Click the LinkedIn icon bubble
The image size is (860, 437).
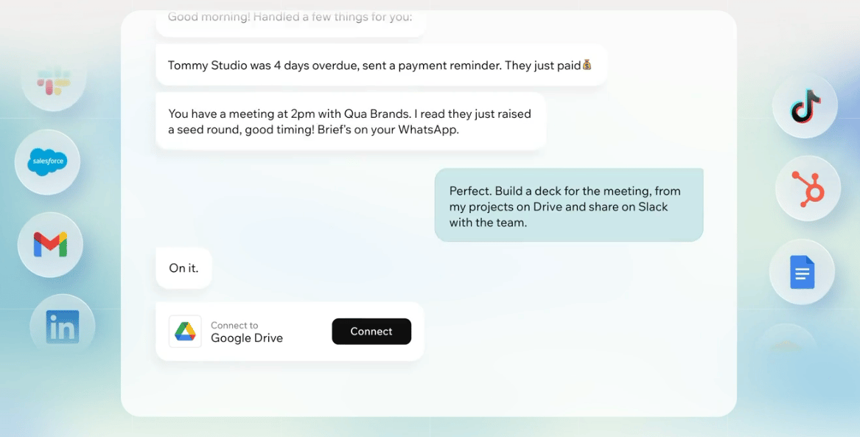63,326
